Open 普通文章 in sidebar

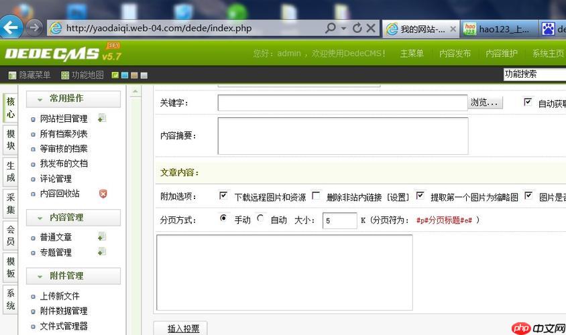tap(56, 237)
